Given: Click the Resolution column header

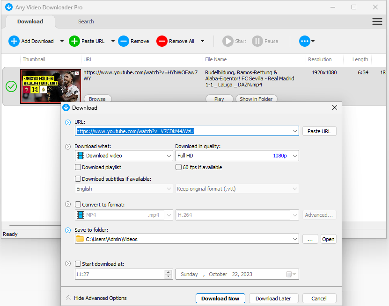Looking at the screenshot, I should 320,59.
